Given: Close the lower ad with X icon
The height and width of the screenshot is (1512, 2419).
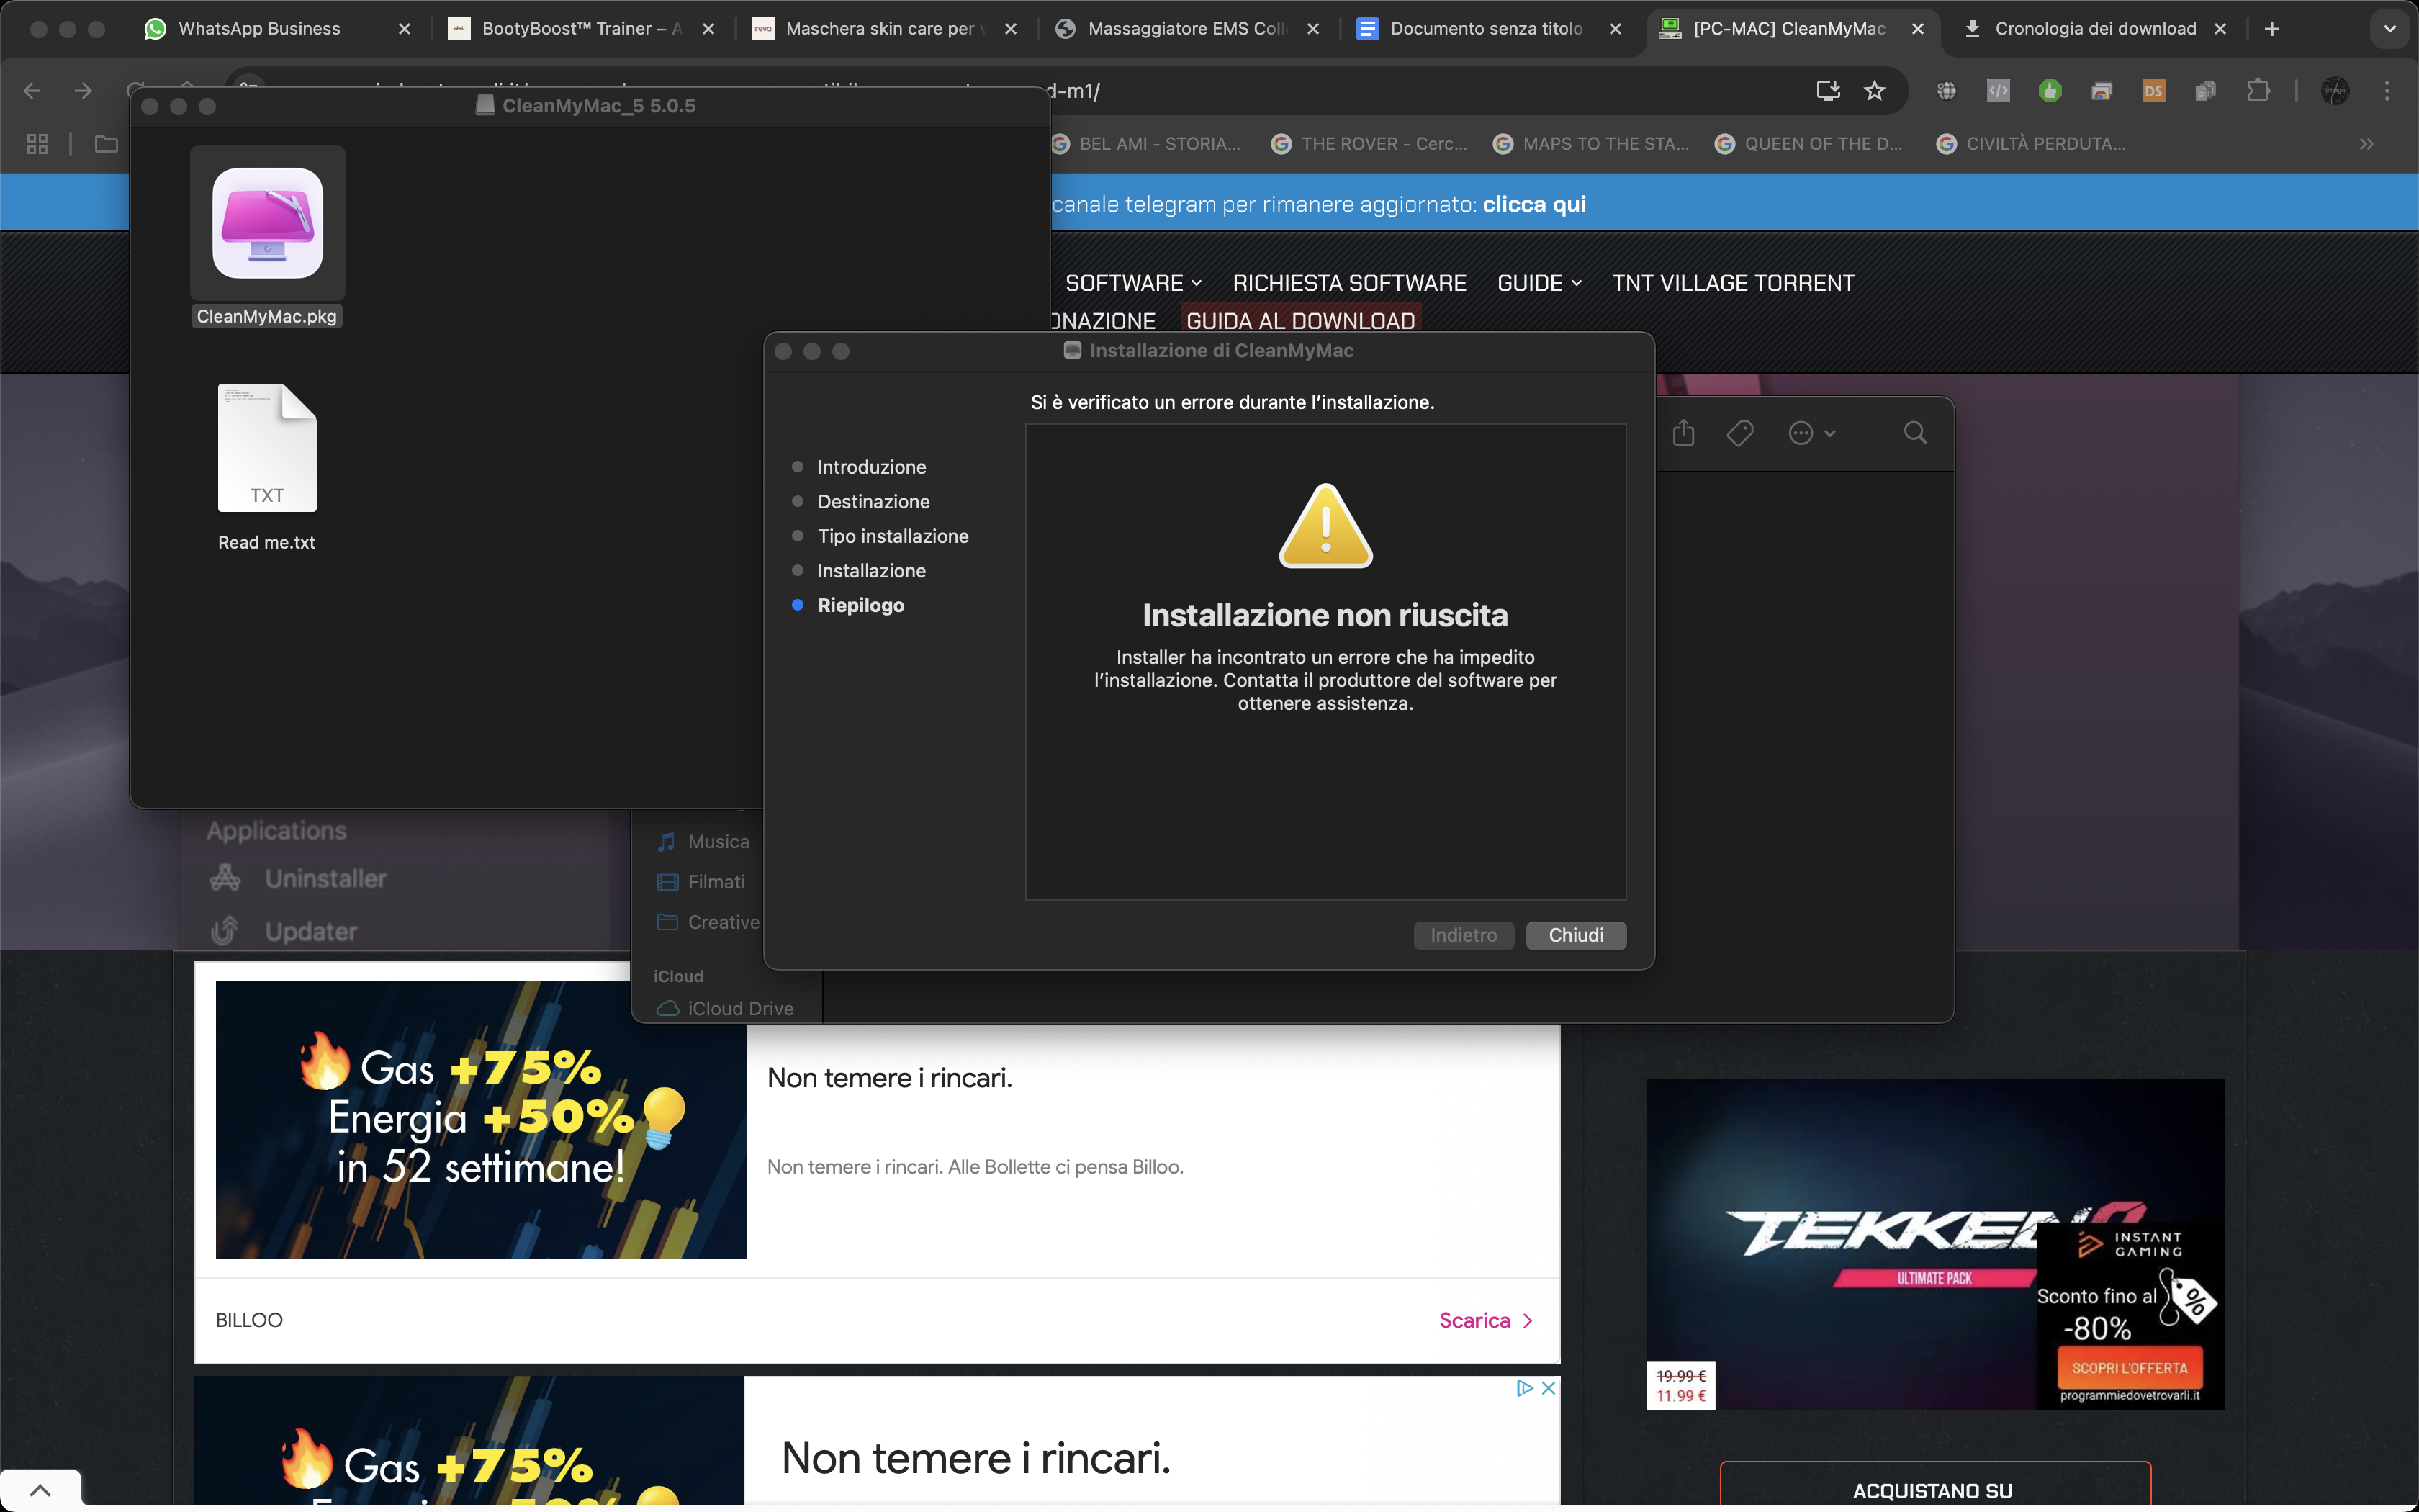Looking at the screenshot, I should click(x=1547, y=1388).
